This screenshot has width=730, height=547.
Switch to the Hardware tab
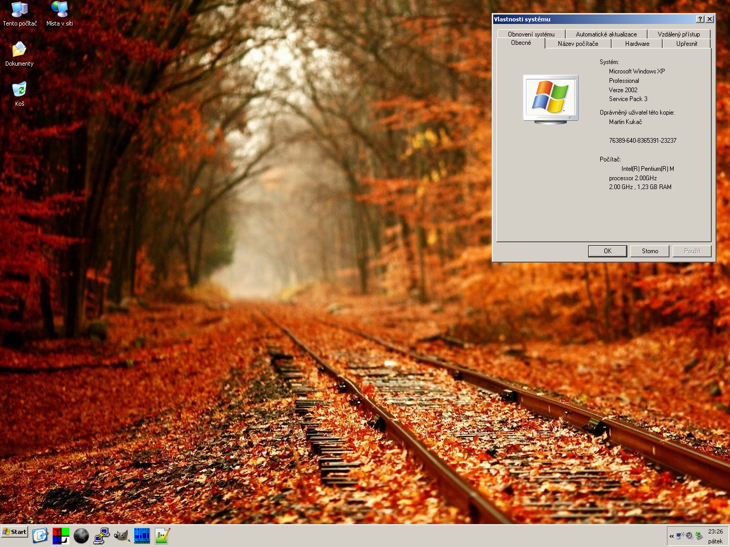pyautogui.click(x=637, y=44)
